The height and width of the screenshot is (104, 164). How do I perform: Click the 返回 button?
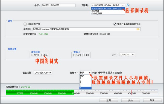[x=109, y=100]
